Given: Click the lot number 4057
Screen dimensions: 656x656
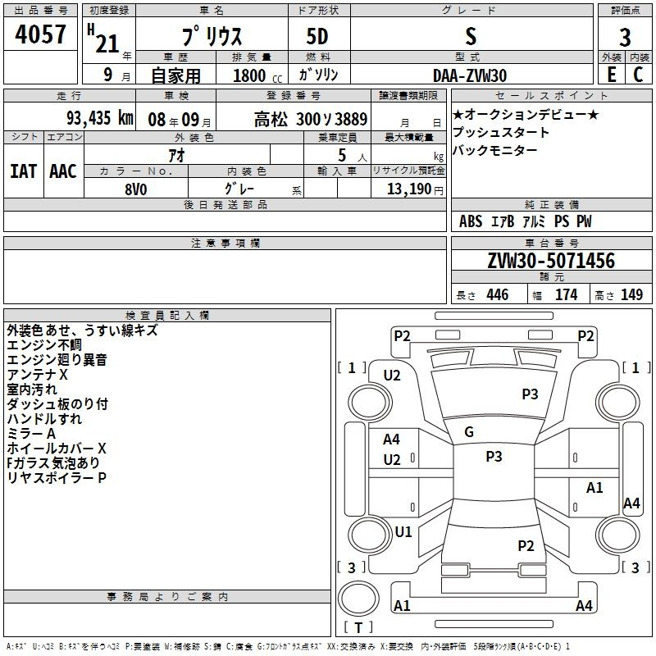Looking at the screenshot, I should click(x=40, y=34).
